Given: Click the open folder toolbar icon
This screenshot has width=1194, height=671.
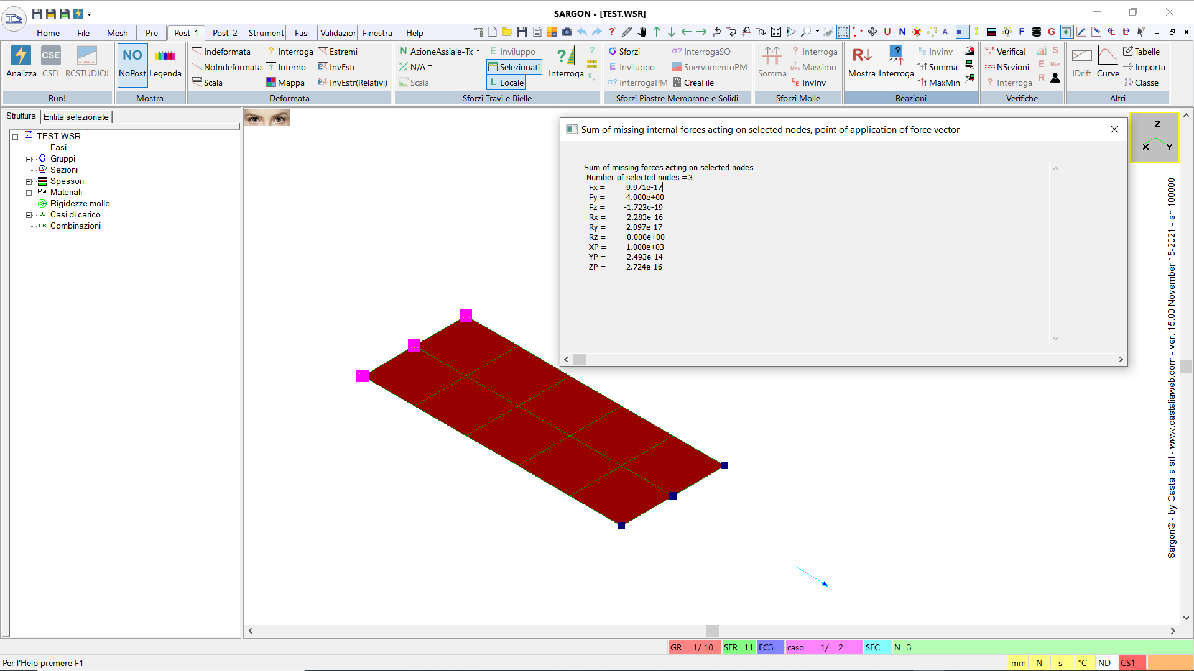Looking at the screenshot, I should click(507, 32).
